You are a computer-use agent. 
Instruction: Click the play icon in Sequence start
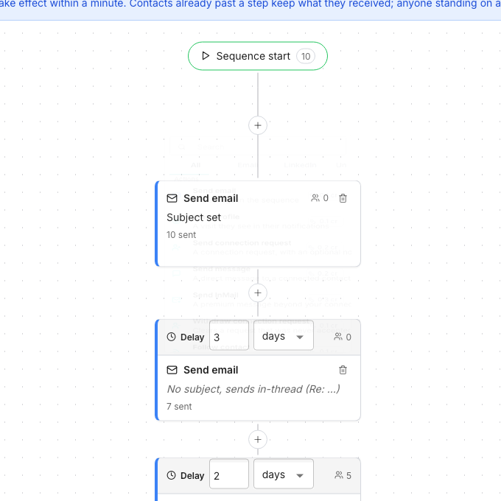pyautogui.click(x=206, y=56)
